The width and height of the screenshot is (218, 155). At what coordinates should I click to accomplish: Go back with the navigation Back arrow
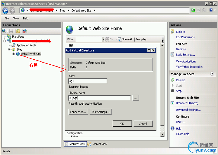5,11
